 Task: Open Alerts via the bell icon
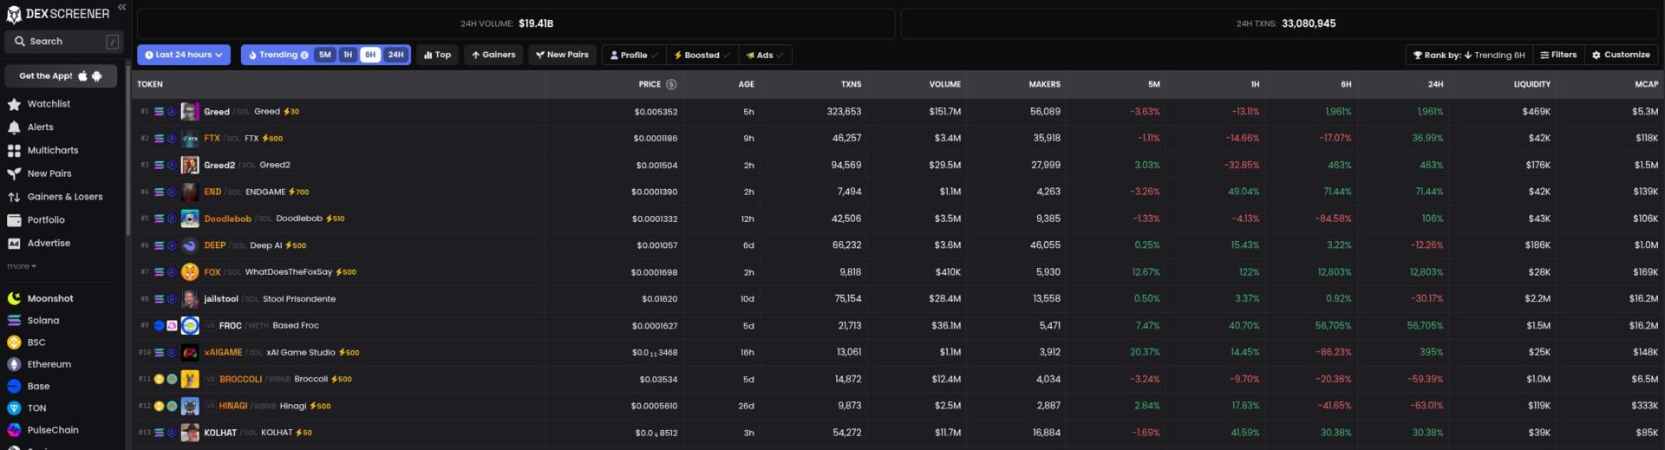(14, 127)
